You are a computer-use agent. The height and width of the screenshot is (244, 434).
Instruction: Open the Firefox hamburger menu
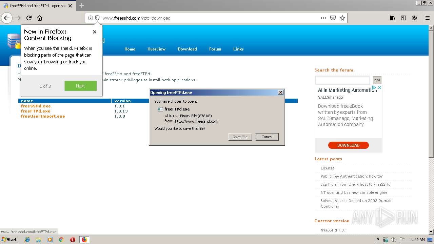click(428, 18)
